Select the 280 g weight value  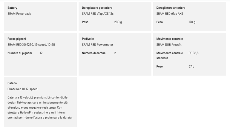click(x=118, y=22)
